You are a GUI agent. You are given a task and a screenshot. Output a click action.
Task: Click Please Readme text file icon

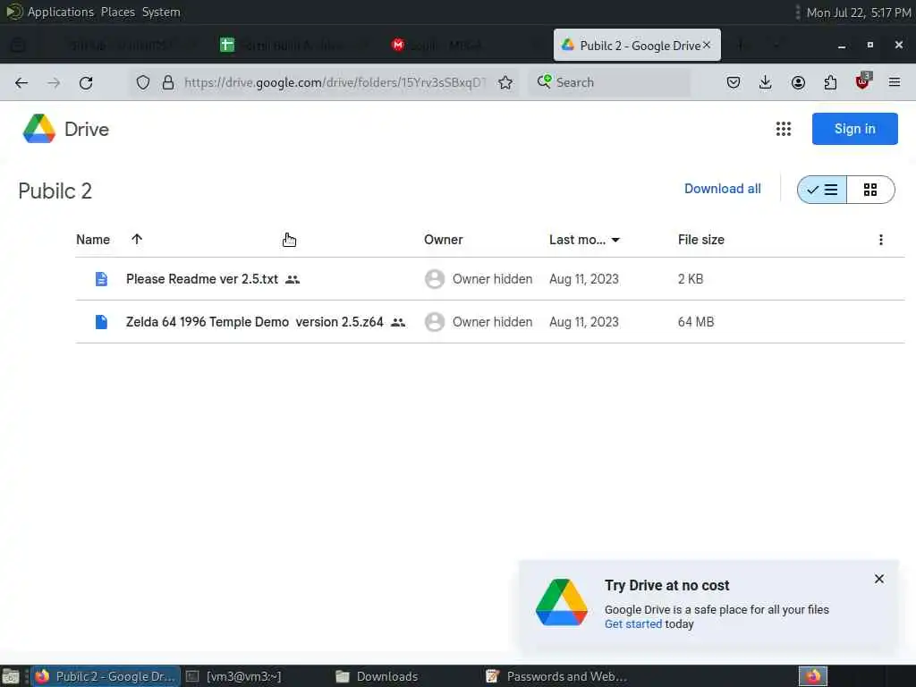[101, 279]
